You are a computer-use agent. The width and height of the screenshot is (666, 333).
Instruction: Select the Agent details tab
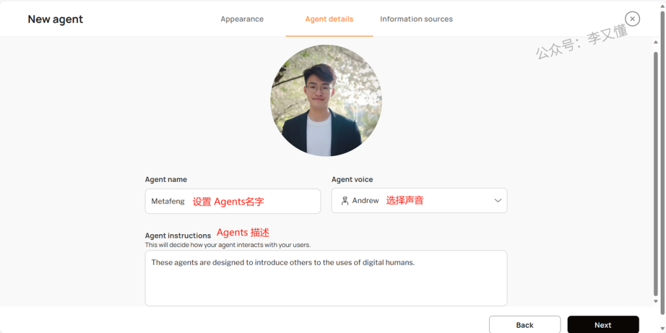tap(329, 19)
